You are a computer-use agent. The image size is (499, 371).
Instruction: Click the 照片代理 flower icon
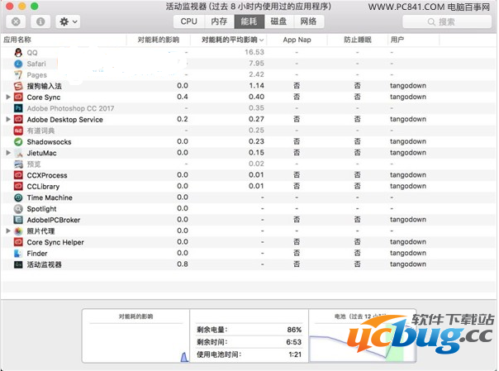coord(18,231)
